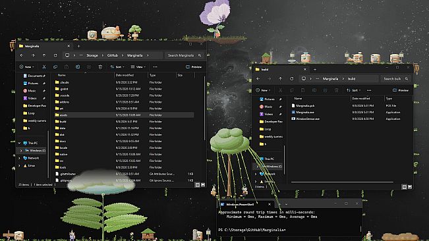This screenshot has width=429, height=241.
Task: Click Storage in the Marginalia window breadcrumb
Action: pyautogui.click(x=92, y=55)
